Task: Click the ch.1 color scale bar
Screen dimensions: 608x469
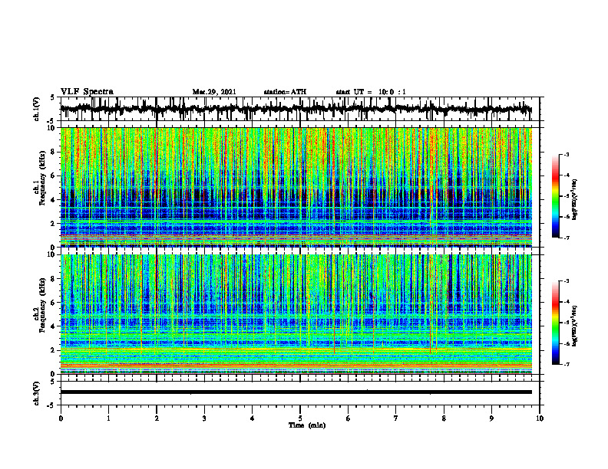Action: (x=556, y=196)
